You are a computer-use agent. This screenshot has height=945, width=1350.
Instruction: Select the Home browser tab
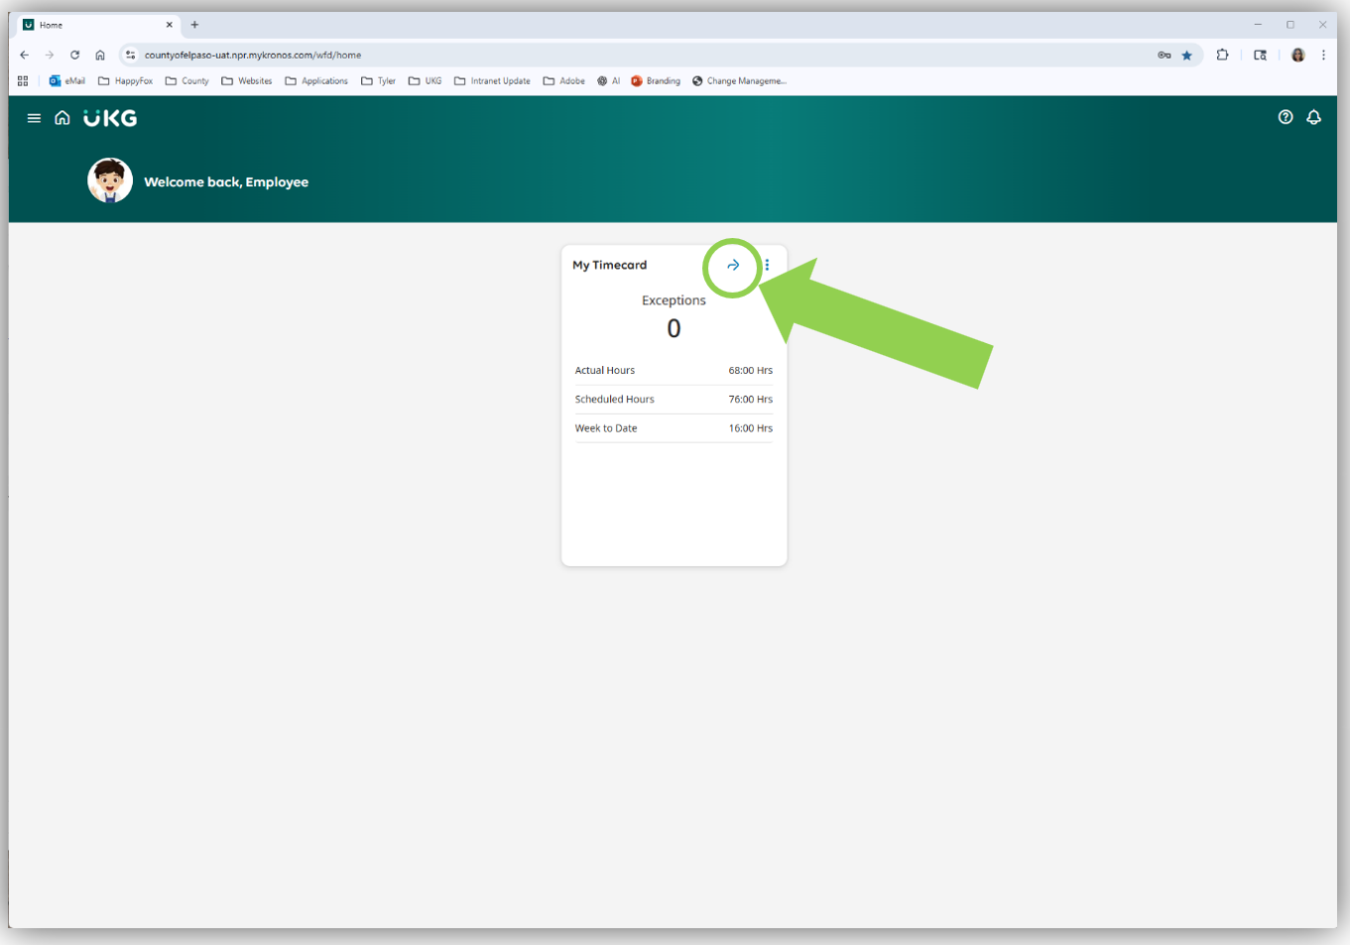(99, 25)
